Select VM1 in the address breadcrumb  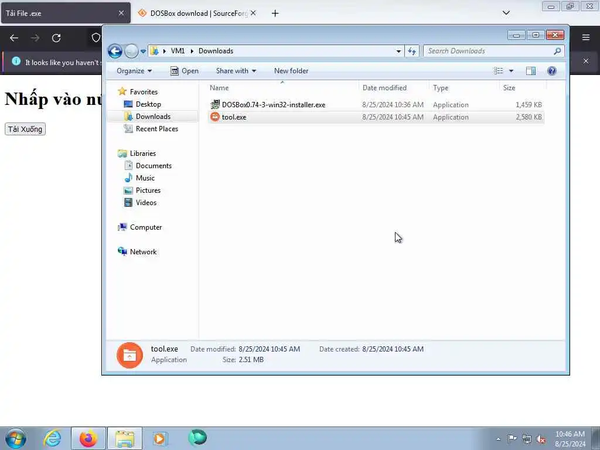pos(178,51)
